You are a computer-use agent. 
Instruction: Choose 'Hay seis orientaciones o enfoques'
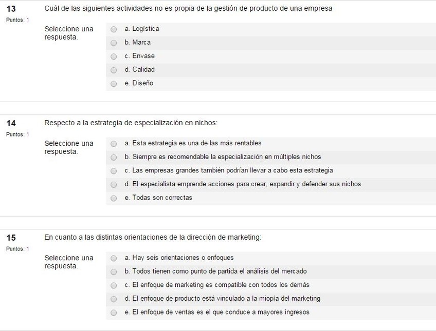114,258
